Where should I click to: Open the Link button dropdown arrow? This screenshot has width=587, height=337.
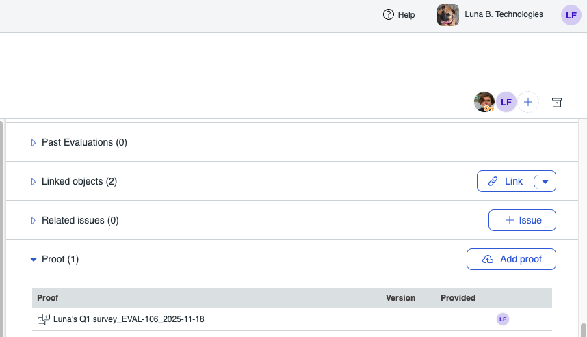tap(545, 182)
